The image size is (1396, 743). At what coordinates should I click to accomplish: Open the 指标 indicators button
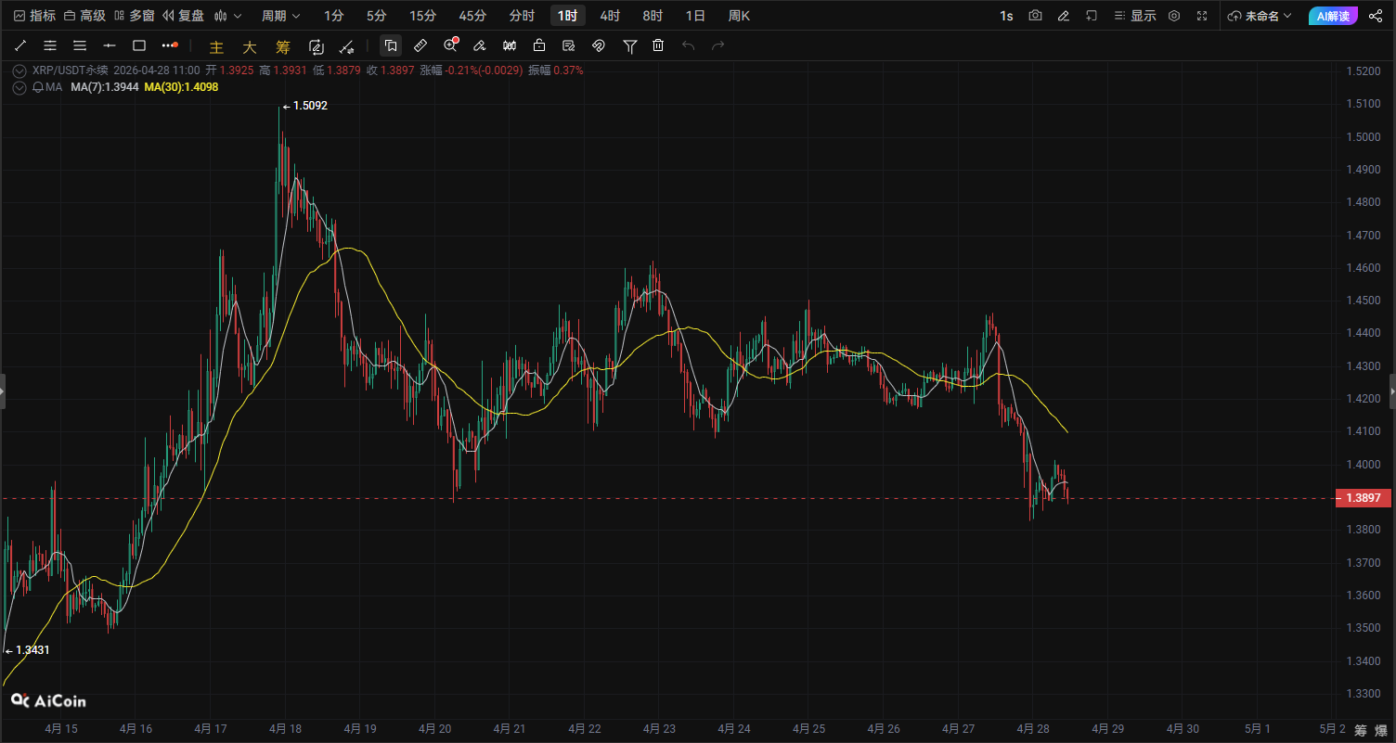(x=34, y=16)
